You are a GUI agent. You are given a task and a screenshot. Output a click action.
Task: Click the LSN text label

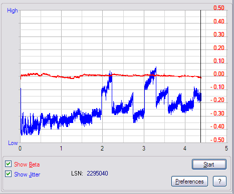point(77,173)
